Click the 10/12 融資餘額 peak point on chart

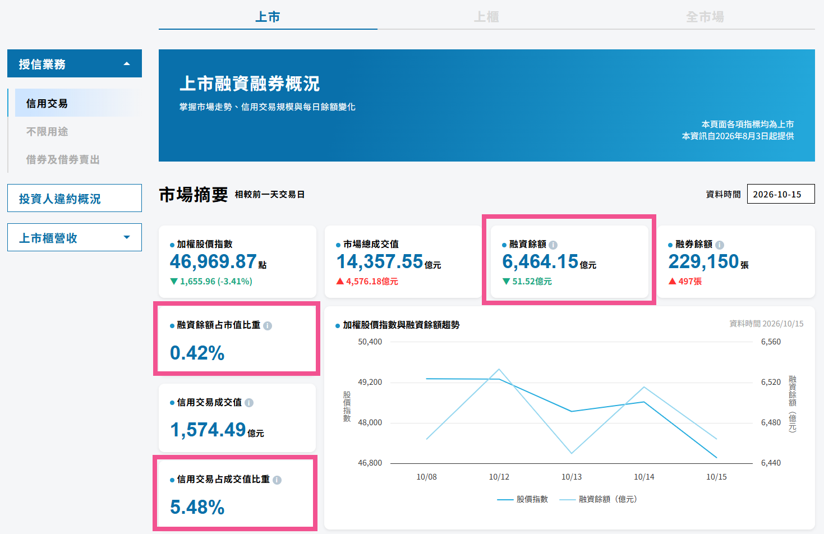[499, 369]
